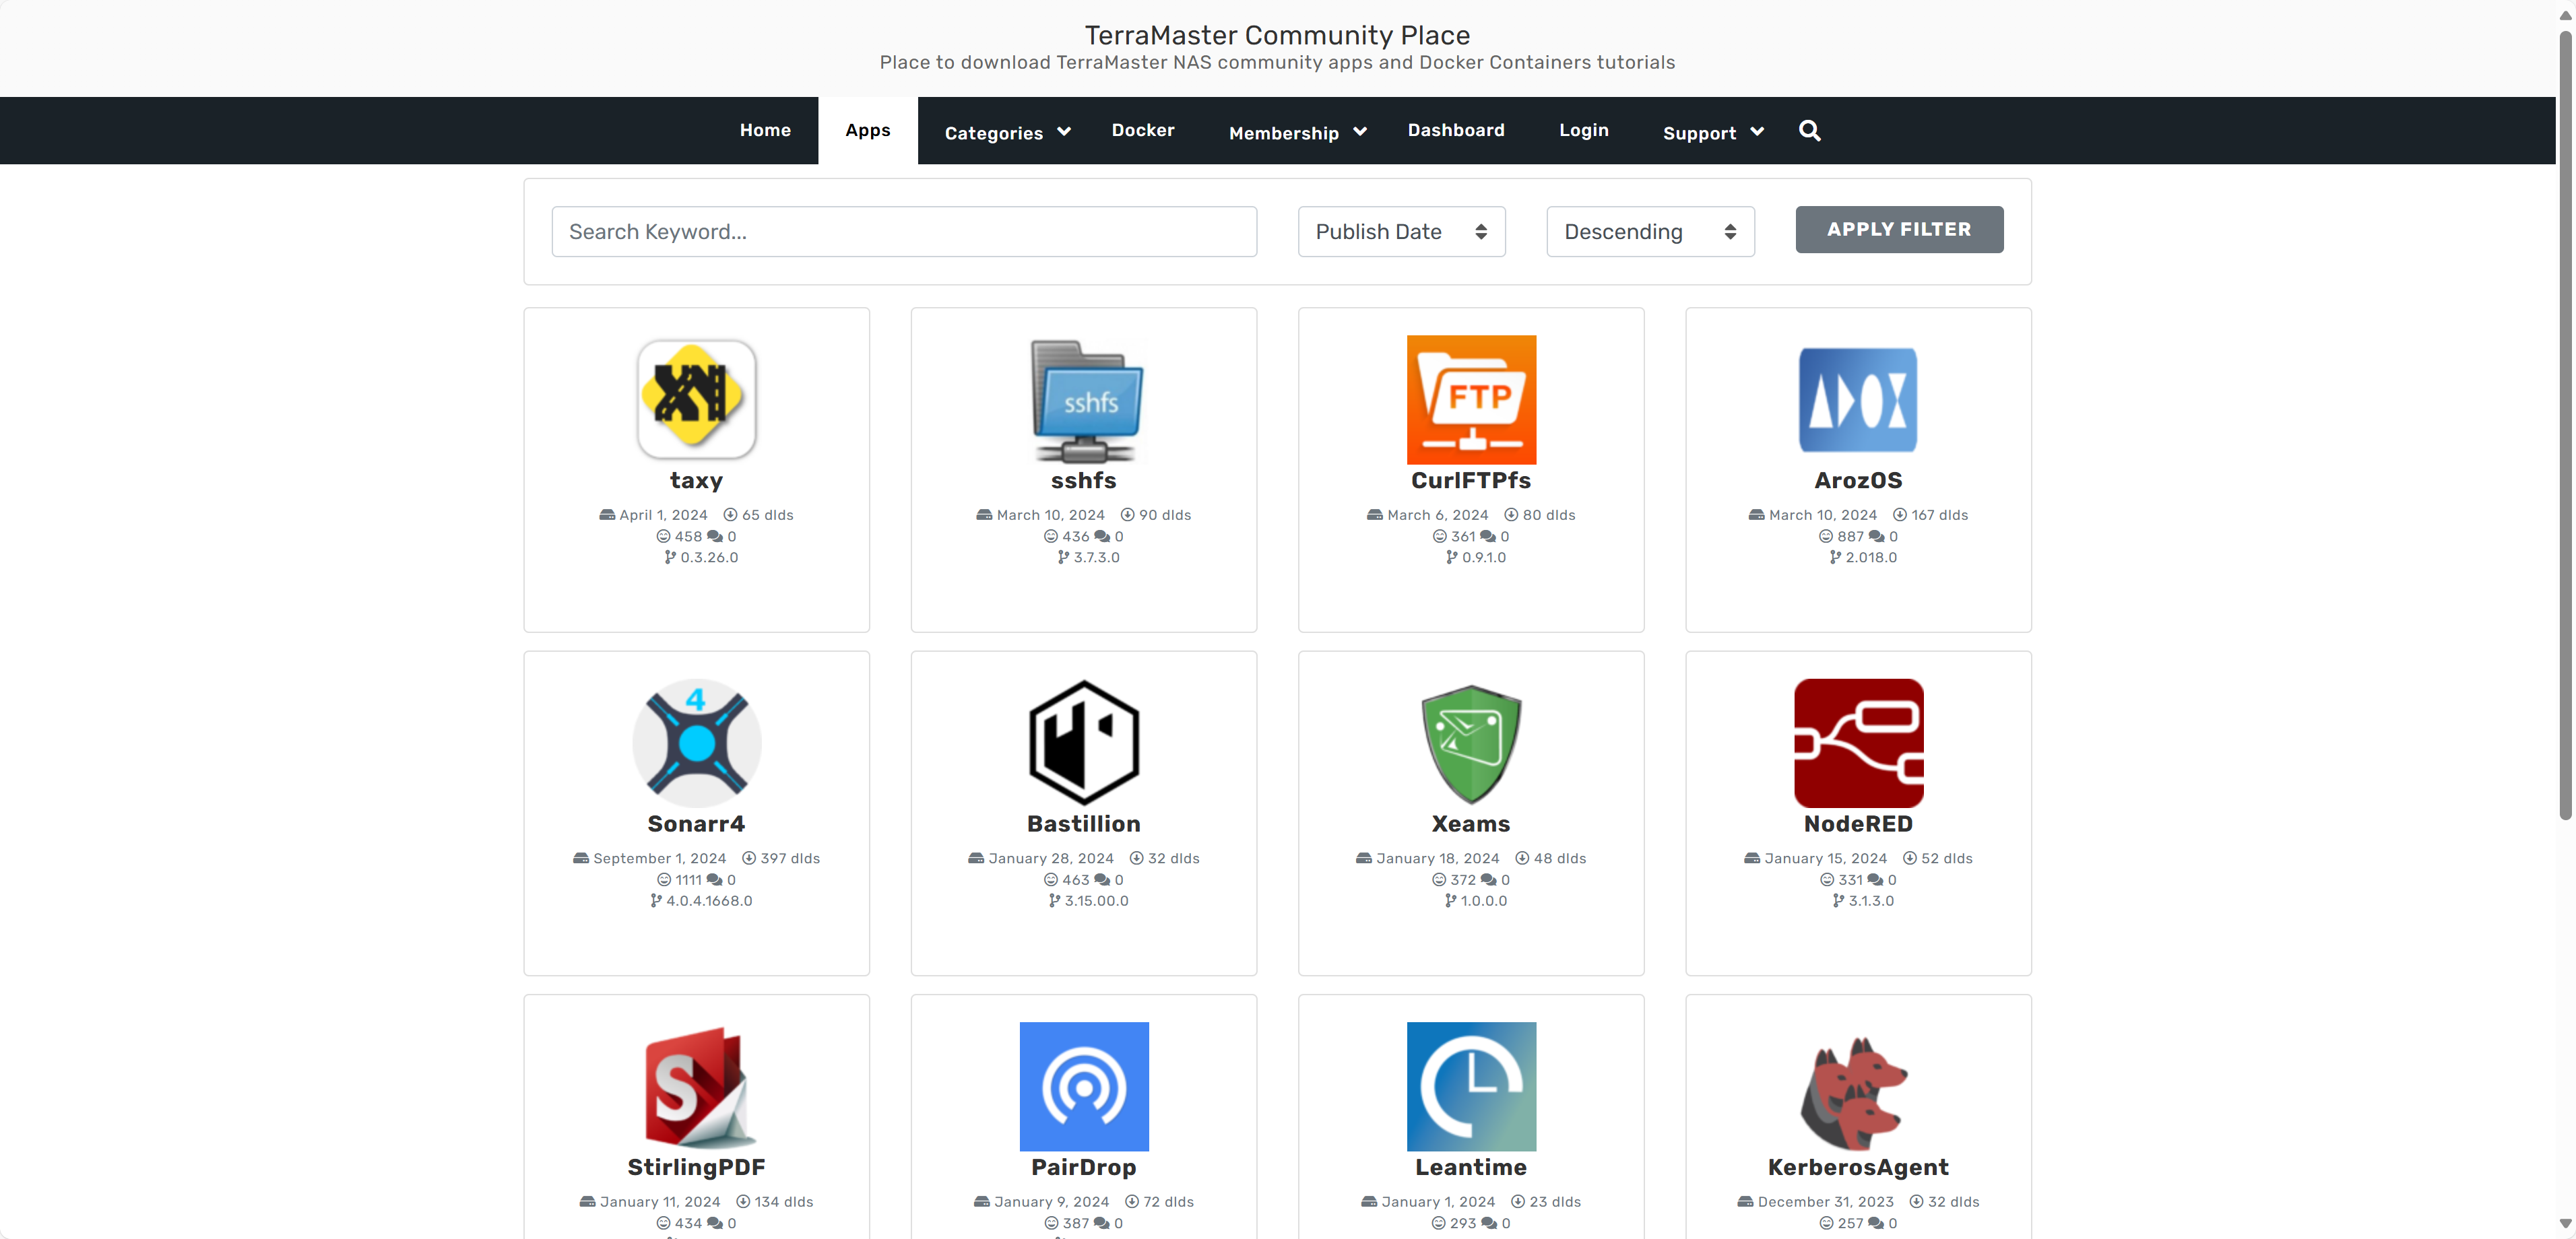The width and height of the screenshot is (2576, 1239).
Task: Select the Apps tab
Action: coord(867,130)
